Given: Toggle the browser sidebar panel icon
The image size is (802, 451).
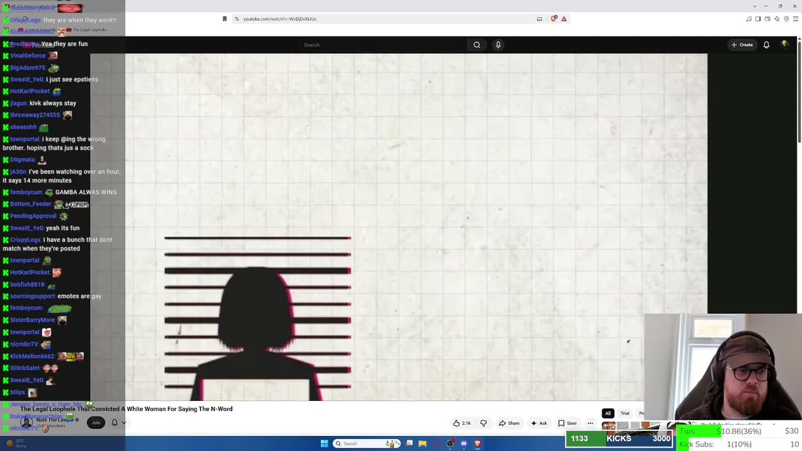Looking at the screenshot, I should click(x=758, y=19).
